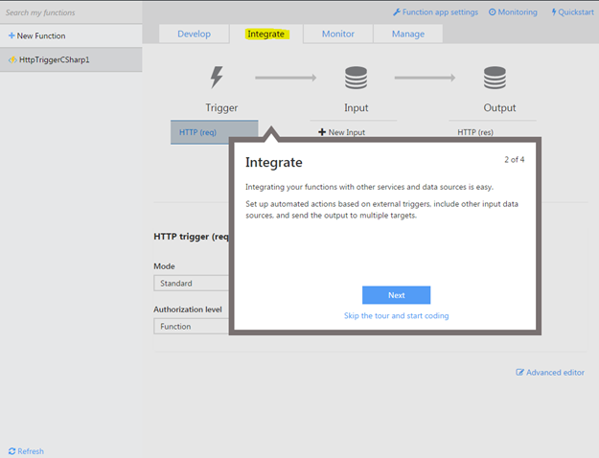Image resolution: width=599 pixels, height=458 pixels.
Task: Click the Input database icon
Action: (x=356, y=78)
